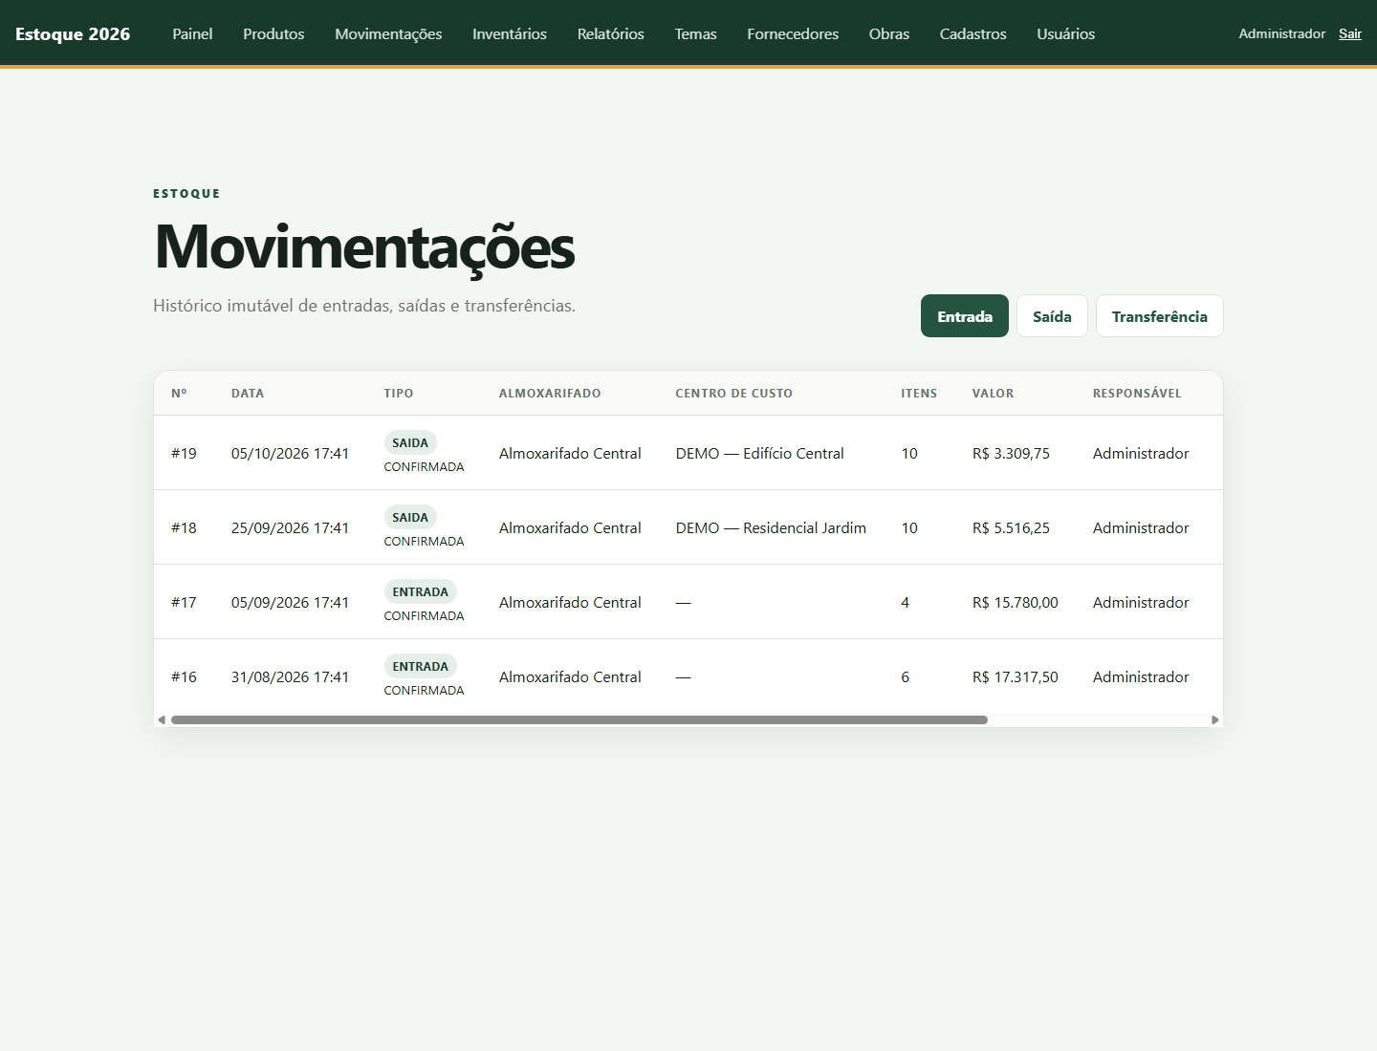Open the Painel menu item

(192, 33)
